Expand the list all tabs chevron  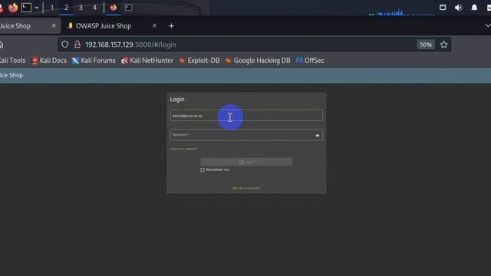pos(487,25)
